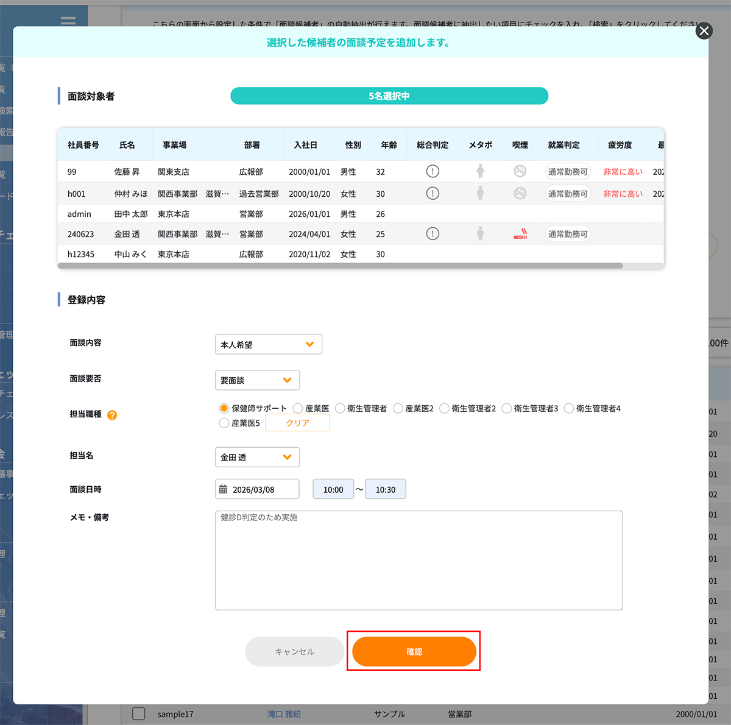Close the dialog with the X button
This screenshot has height=725, width=731.
pyautogui.click(x=704, y=31)
